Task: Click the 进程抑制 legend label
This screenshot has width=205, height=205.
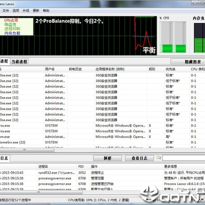Action: pyautogui.click(x=13, y=29)
